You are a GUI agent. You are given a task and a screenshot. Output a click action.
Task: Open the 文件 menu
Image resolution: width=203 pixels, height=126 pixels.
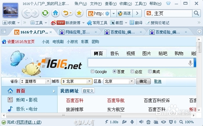pyautogui.click(x=96, y=4)
